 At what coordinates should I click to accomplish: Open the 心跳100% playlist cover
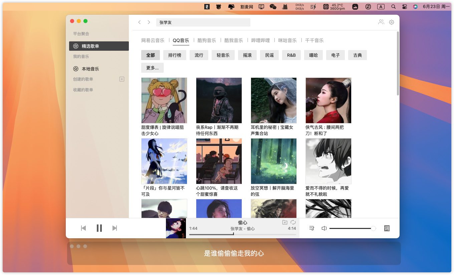219,161
